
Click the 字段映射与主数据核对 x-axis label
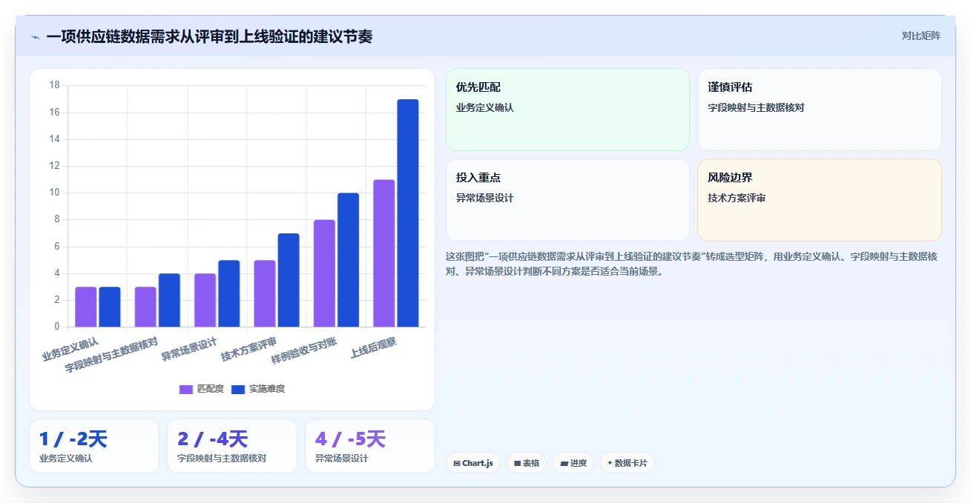coord(111,354)
